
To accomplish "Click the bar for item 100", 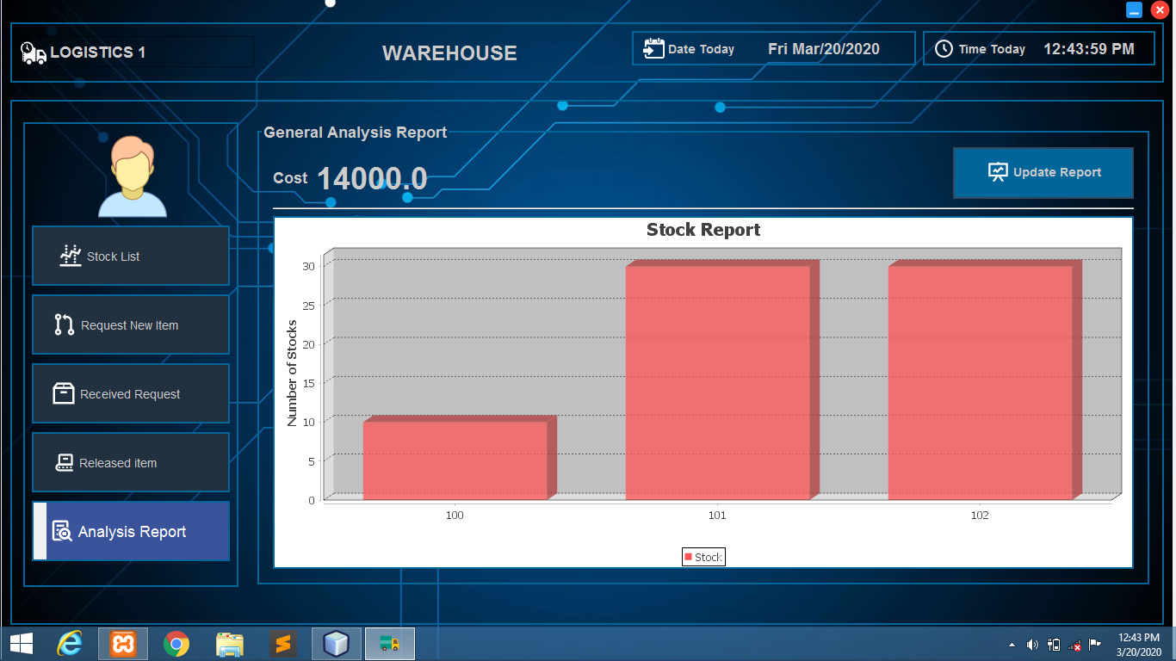I will pos(455,460).
